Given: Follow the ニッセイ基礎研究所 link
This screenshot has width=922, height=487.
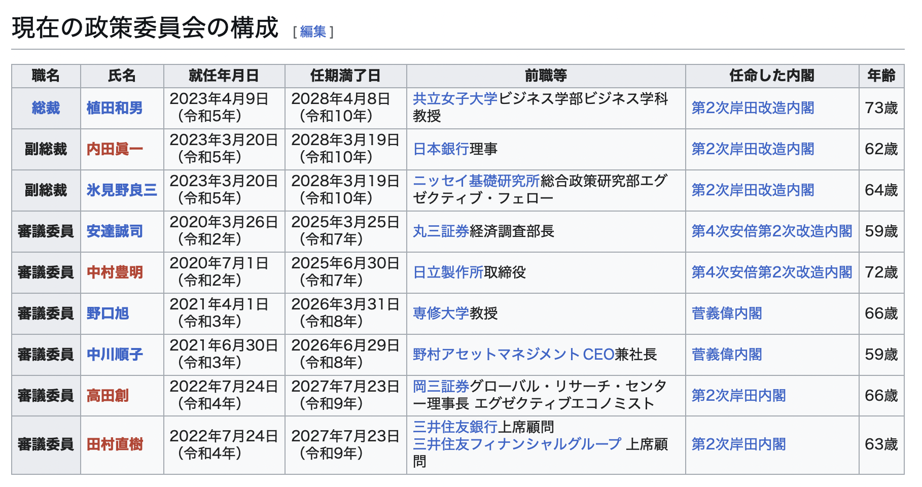Looking at the screenshot, I should (476, 181).
